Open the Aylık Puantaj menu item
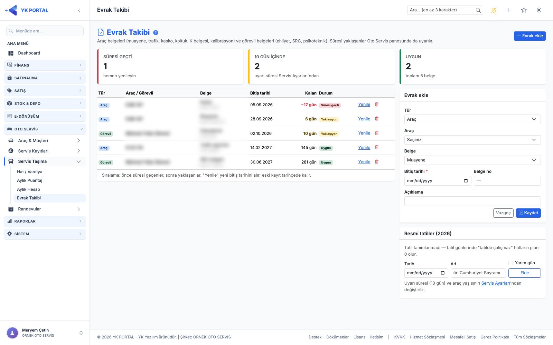 (x=30, y=180)
